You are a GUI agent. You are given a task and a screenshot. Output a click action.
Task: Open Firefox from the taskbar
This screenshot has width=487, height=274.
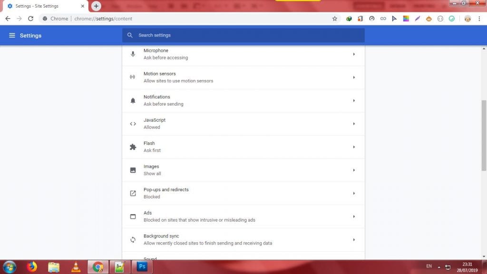(32, 267)
